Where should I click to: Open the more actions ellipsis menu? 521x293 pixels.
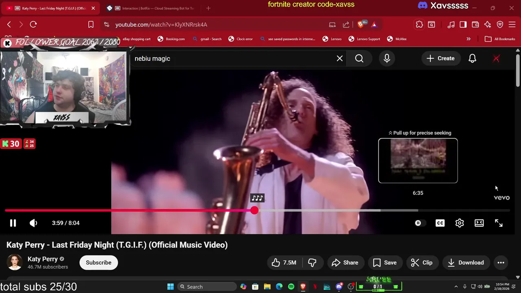pyautogui.click(x=501, y=262)
